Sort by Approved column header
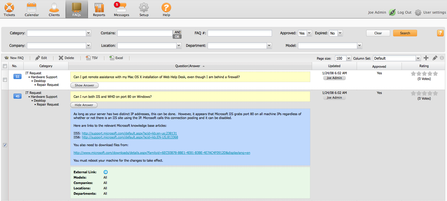This screenshot has width=447, height=201. click(x=379, y=66)
